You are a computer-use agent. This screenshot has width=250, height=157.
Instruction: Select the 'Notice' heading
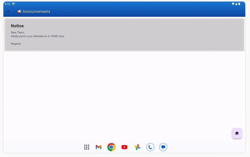coord(17,26)
